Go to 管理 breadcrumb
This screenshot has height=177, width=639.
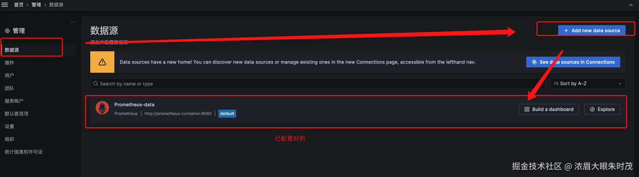click(x=36, y=5)
